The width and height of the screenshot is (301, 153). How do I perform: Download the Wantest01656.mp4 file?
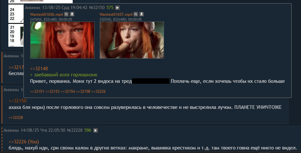pos(72,14)
